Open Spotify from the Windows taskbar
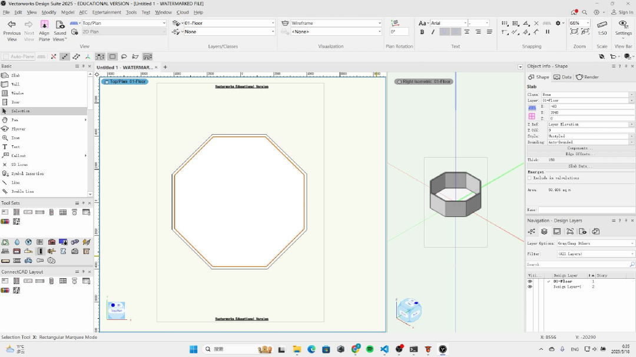The width and height of the screenshot is (636, 357). [x=370, y=349]
